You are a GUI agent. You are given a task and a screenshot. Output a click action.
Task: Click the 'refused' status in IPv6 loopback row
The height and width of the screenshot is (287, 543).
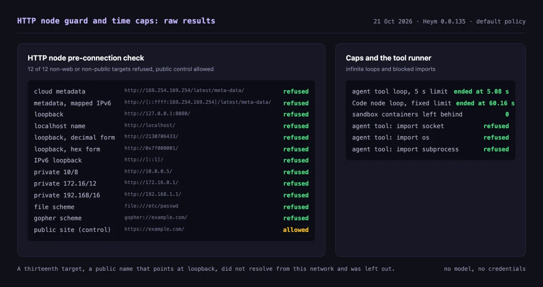pos(296,161)
